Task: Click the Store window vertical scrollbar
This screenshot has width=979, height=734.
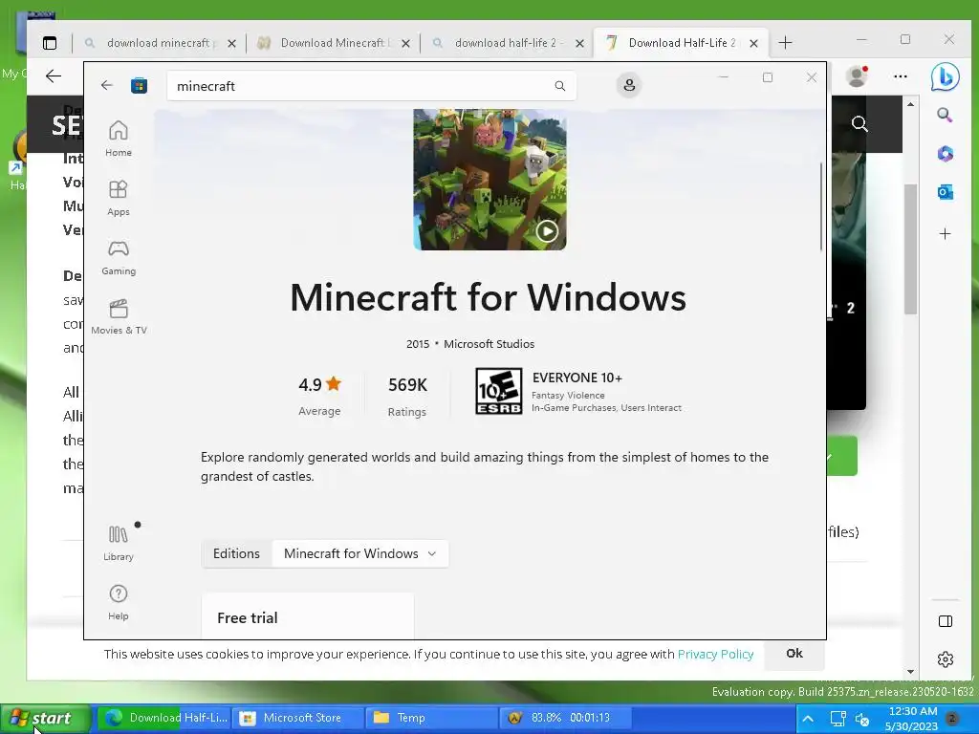Action: pyautogui.click(x=821, y=206)
